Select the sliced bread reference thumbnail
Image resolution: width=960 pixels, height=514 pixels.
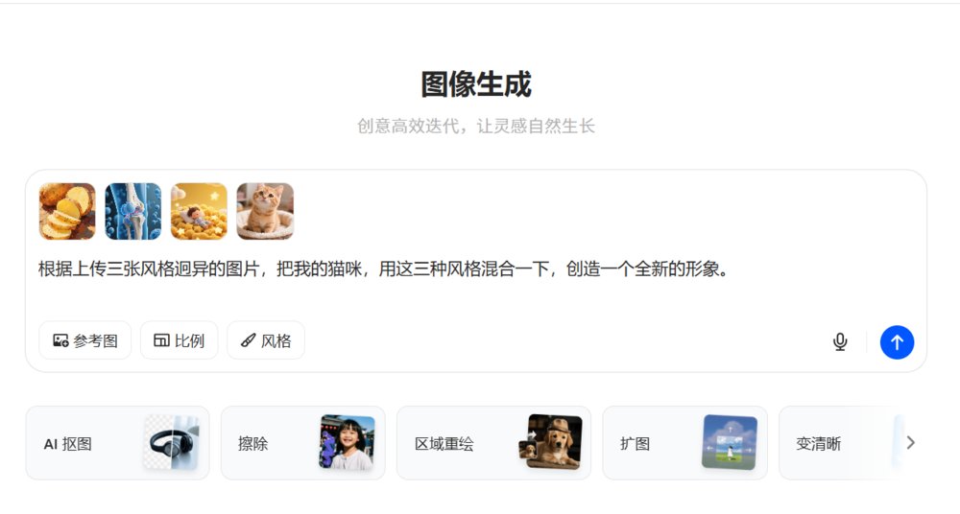point(67,211)
